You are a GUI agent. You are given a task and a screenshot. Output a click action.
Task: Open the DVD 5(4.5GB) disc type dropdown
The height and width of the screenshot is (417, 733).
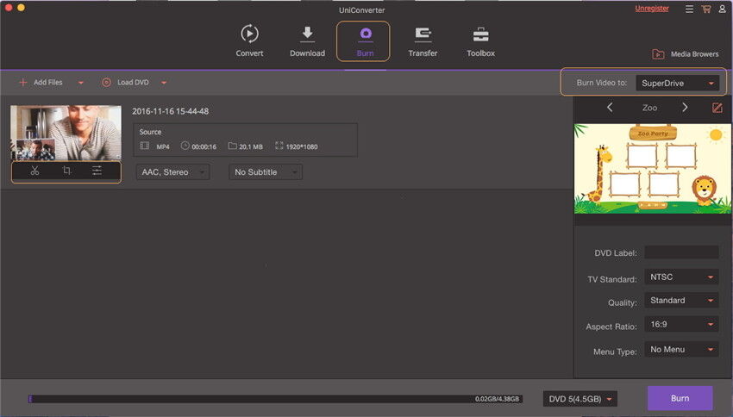(x=580, y=399)
